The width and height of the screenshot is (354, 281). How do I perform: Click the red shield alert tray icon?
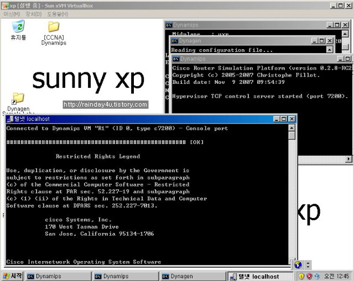(309, 276)
